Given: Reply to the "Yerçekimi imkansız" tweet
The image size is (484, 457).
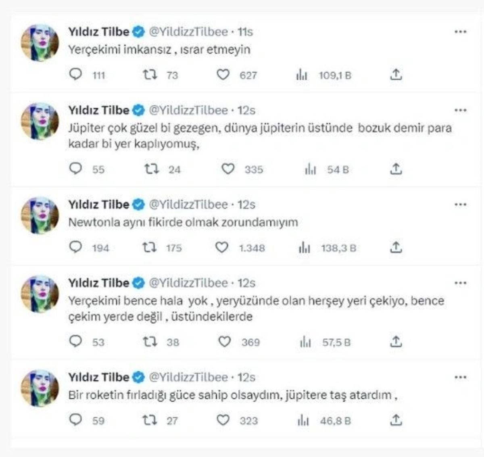Looking at the screenshot, I should click(76, 75).
